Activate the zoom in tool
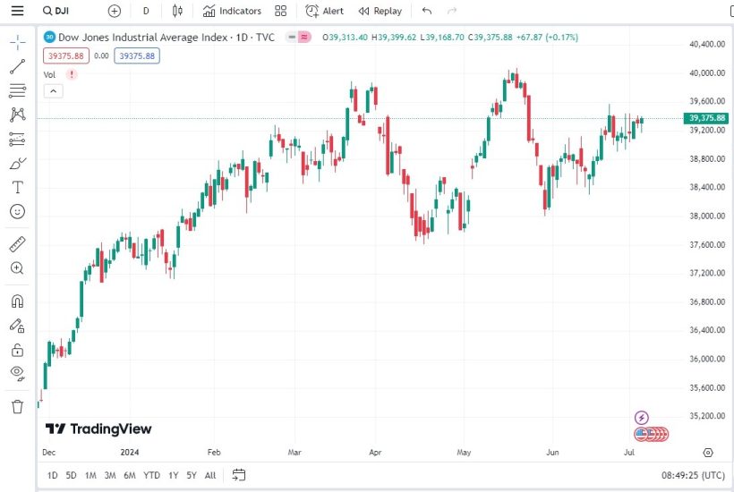This screenshot has width=734, height=492. click(x=17, y=268)
